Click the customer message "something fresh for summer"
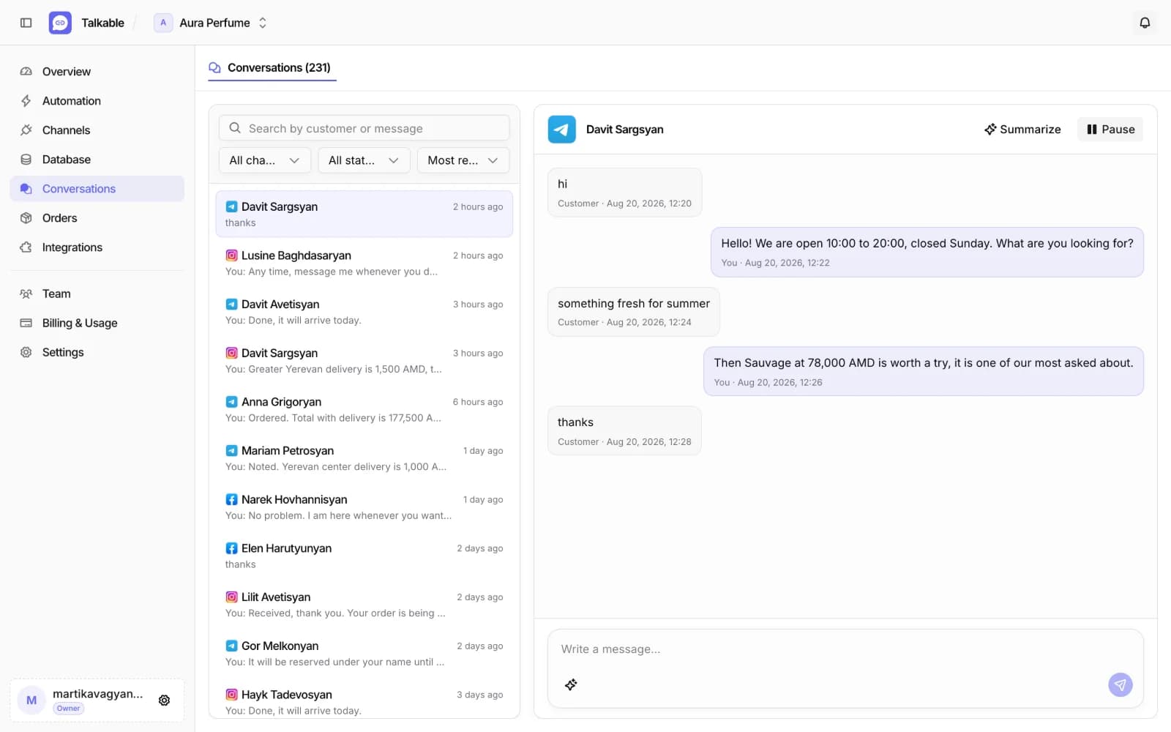This screenshot has height=732, width=1171. 634,312
